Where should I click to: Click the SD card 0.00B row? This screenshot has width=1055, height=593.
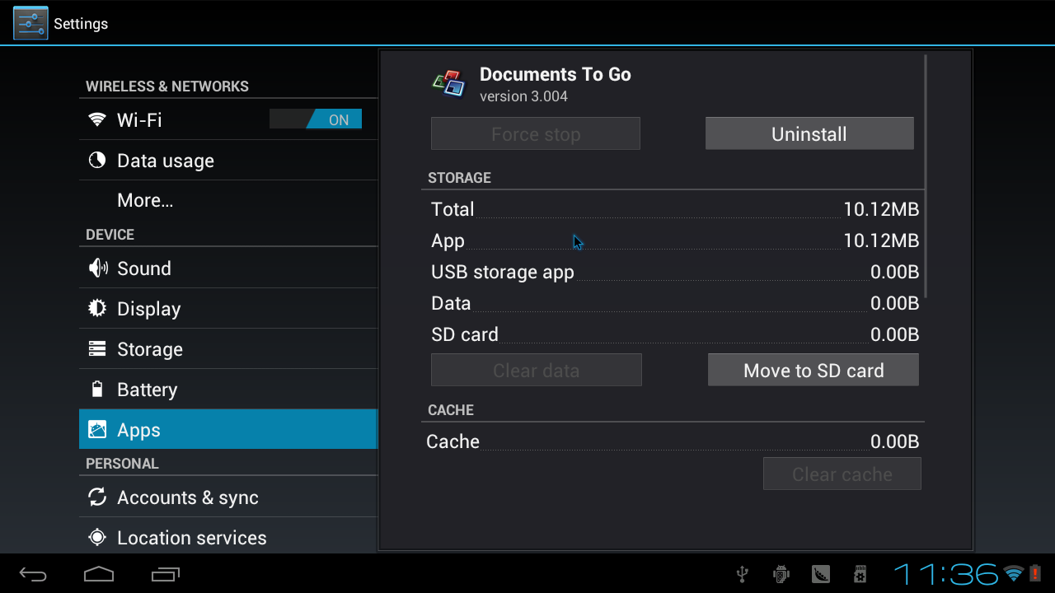coord(674,334)
